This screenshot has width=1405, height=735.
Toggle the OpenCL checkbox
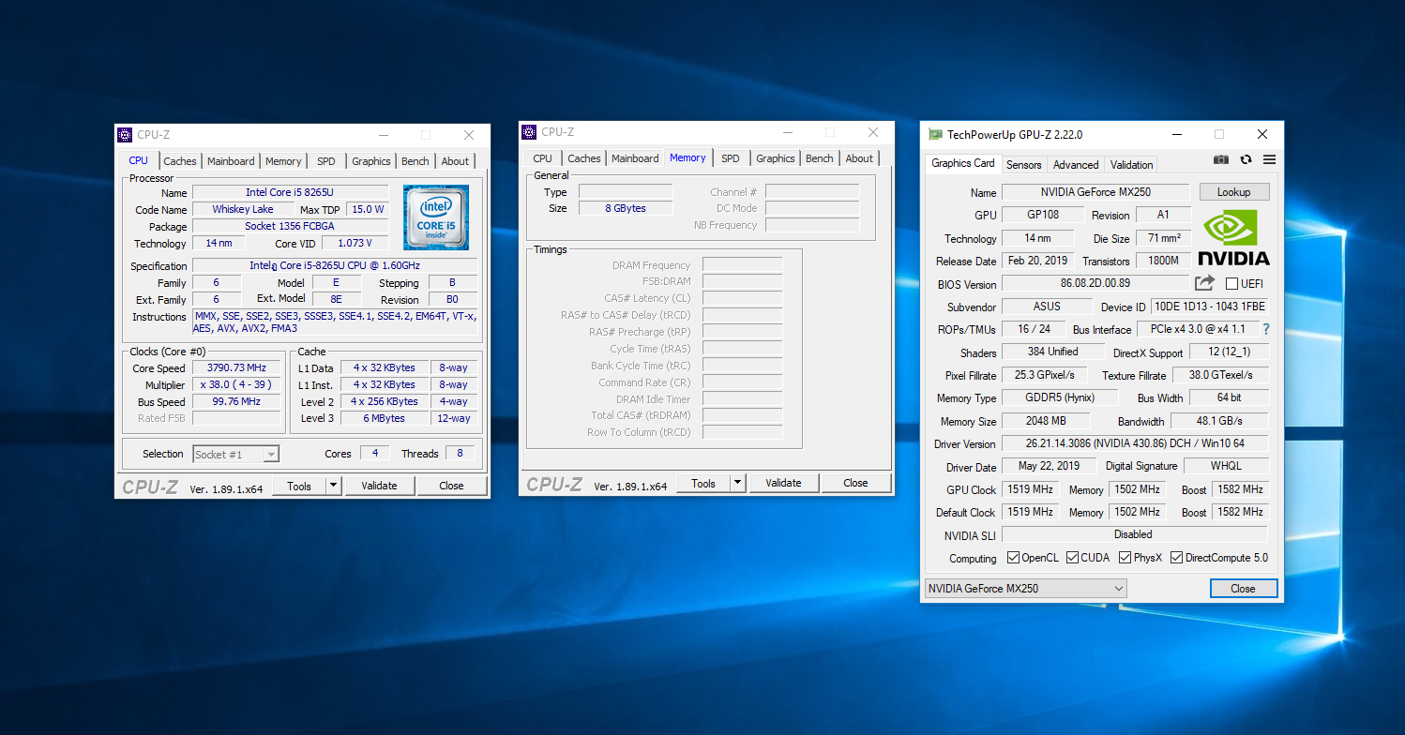[x=1013, y=558]
